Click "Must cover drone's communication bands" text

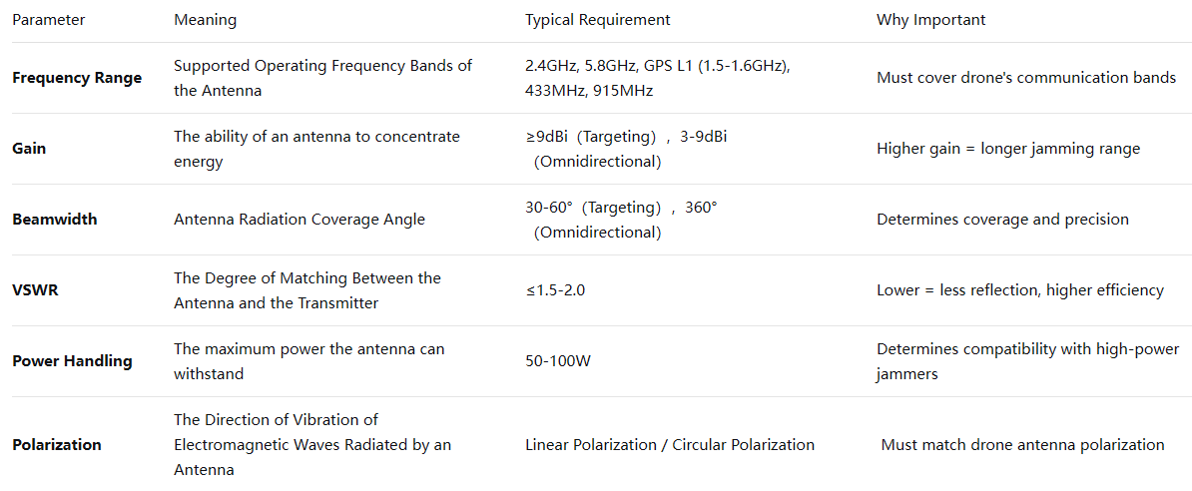(1025, 78)
